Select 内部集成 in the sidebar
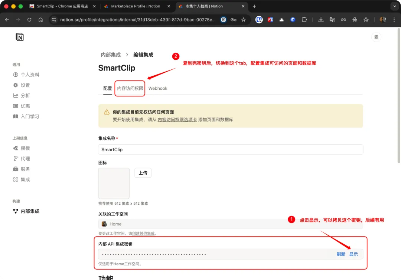401x280 pixels. pyautogui.click(x=26, y=211)
